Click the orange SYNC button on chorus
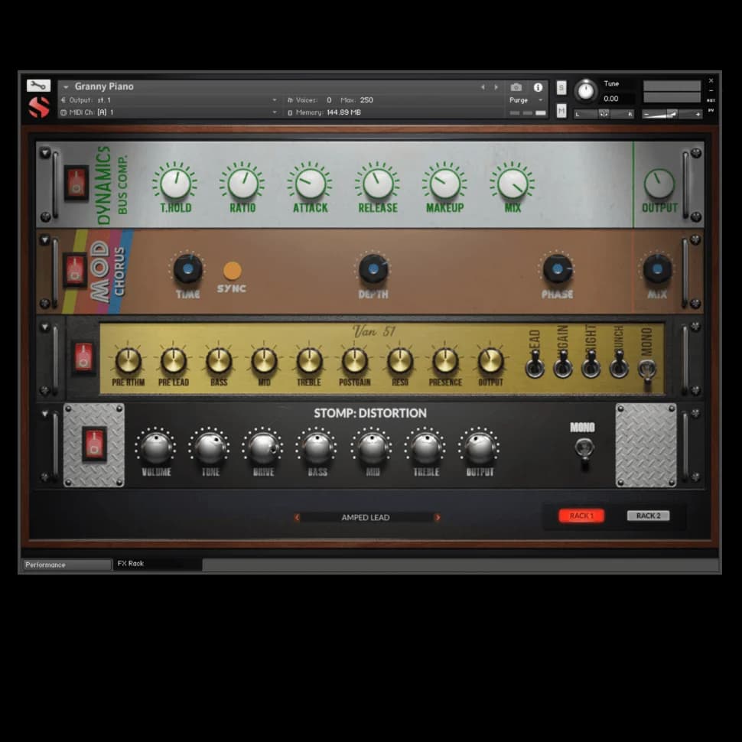Screen dimensions: 742x742 click(x=232, y=271)
